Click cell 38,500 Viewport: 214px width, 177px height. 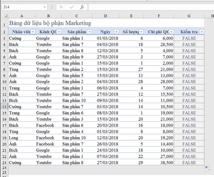pyautogui.click(x=159, y=163)
